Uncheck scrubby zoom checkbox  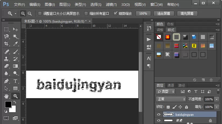pos(115,13)
